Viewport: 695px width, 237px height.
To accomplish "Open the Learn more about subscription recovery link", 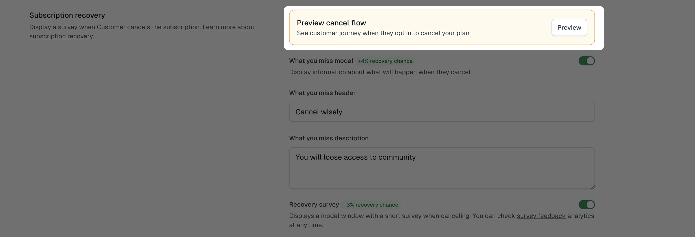I will click(x=142, y=31).
